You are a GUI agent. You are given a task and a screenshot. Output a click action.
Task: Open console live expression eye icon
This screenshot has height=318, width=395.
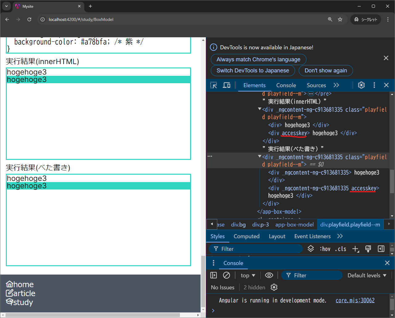269,275
